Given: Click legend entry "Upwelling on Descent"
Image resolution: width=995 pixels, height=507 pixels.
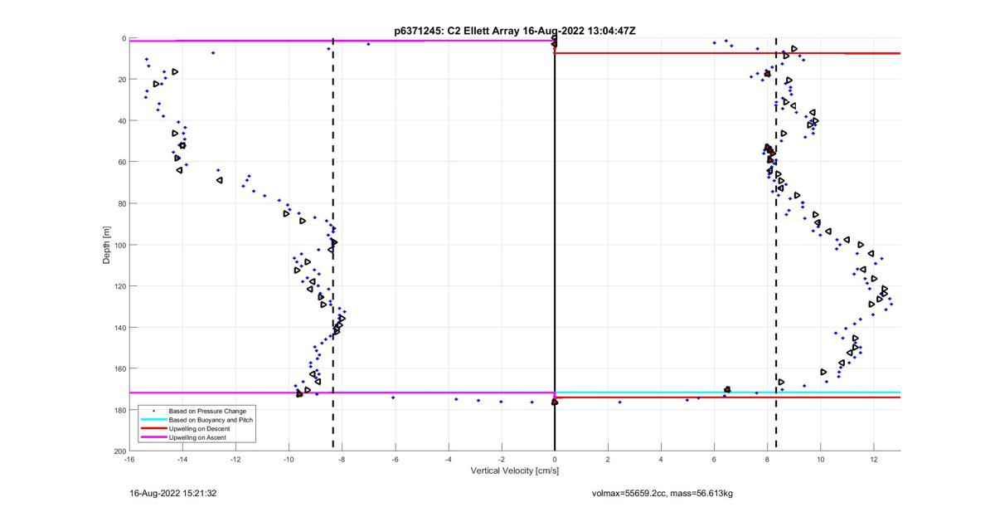Looking at the screenshot, I should tap(197, 428).
